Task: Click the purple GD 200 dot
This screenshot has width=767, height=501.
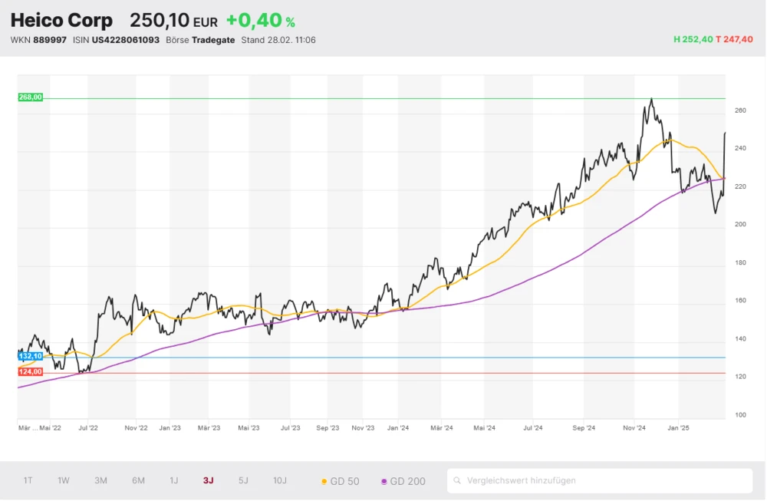Action: click(384, 482)
